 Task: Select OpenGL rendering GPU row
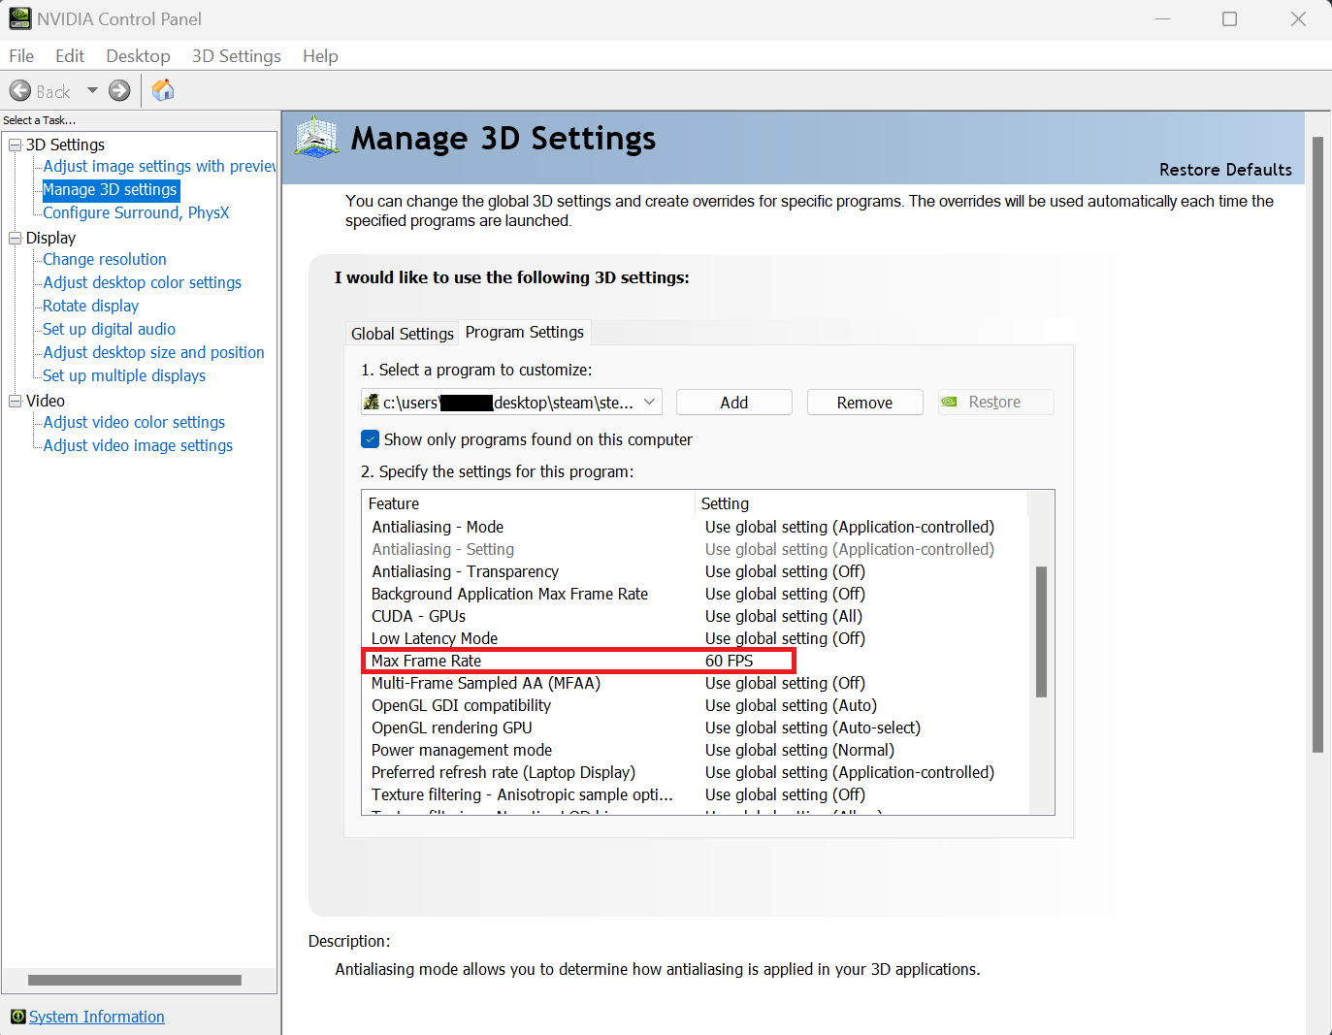695,728
